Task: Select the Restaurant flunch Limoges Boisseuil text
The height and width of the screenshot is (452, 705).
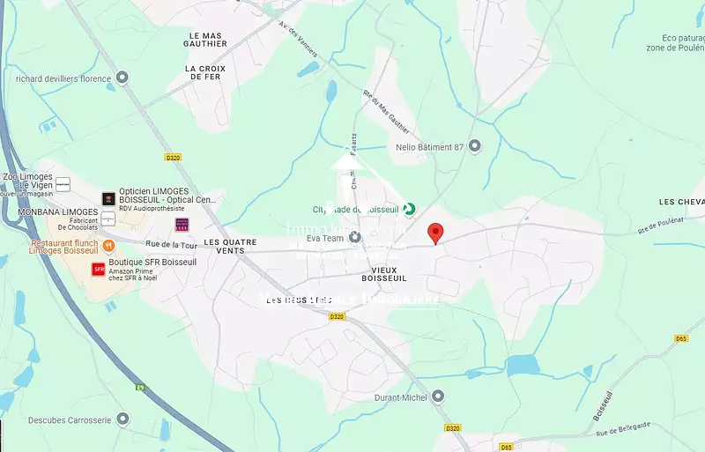Action: pyautogui.click(x=63, y=247)
